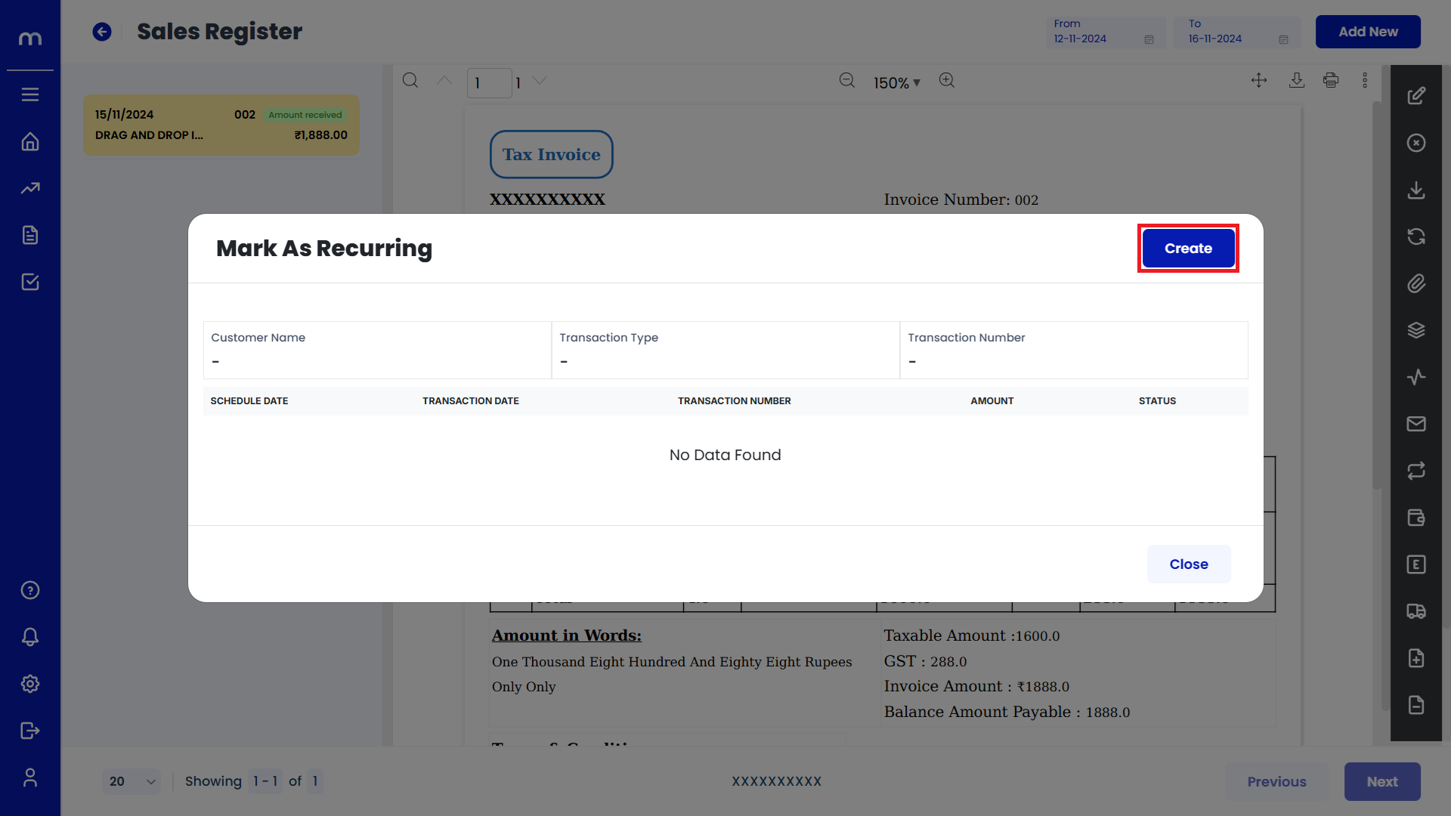The height and width of the screenshot is (816, 1451).
Task: Click the layers stack icon in the right panel
Action: 1416,330
